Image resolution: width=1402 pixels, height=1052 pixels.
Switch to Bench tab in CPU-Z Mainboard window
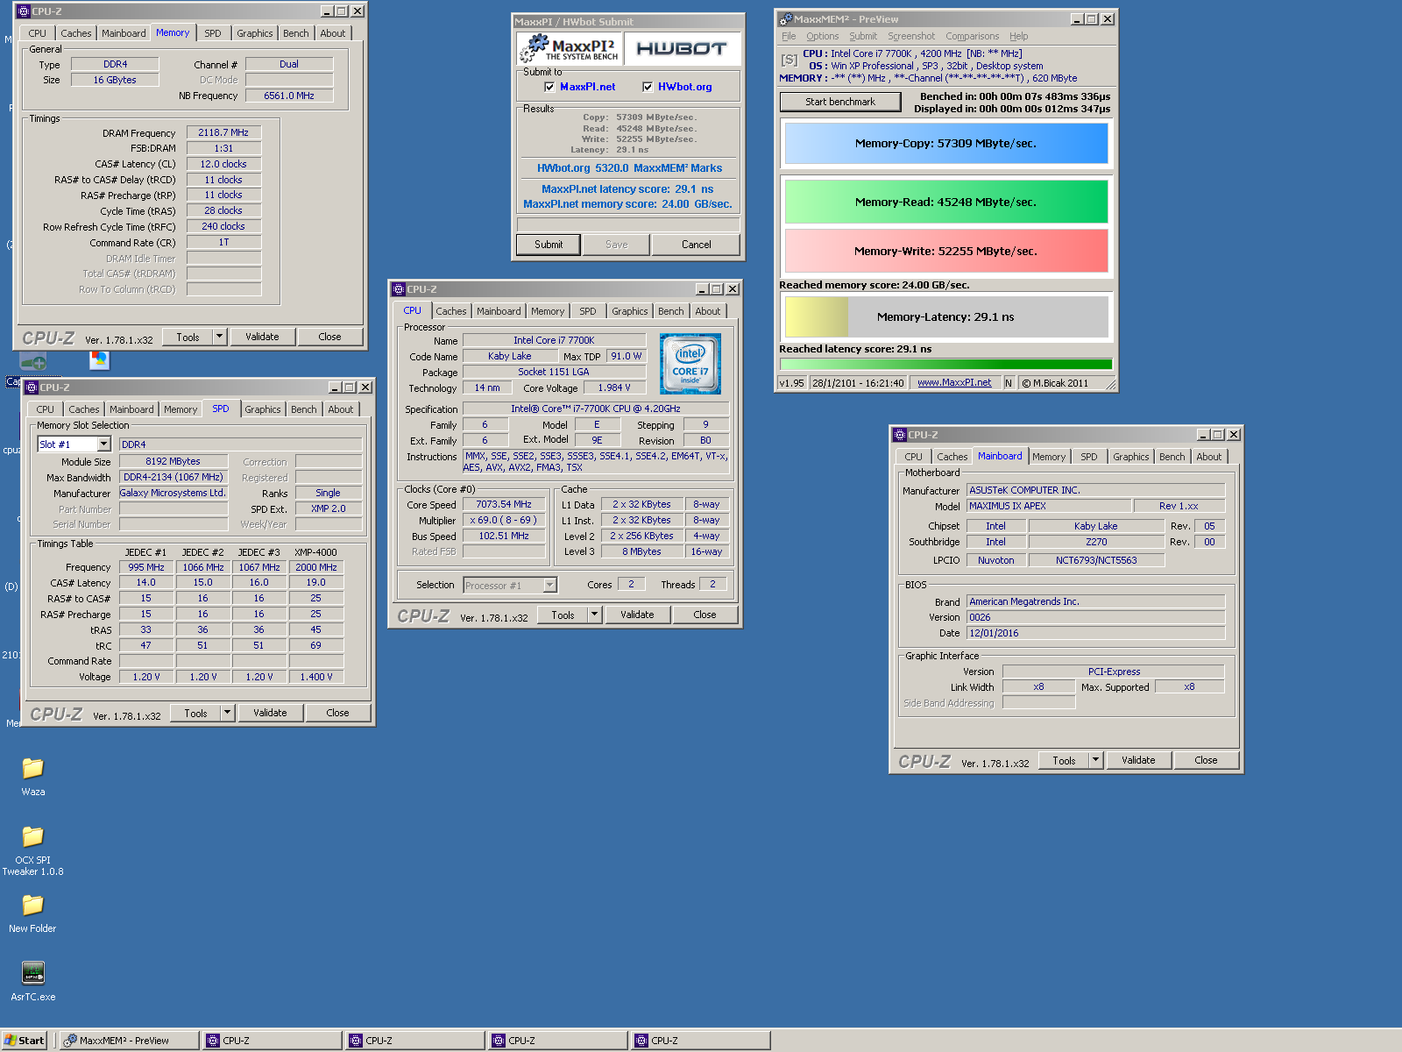[1172, 457]
